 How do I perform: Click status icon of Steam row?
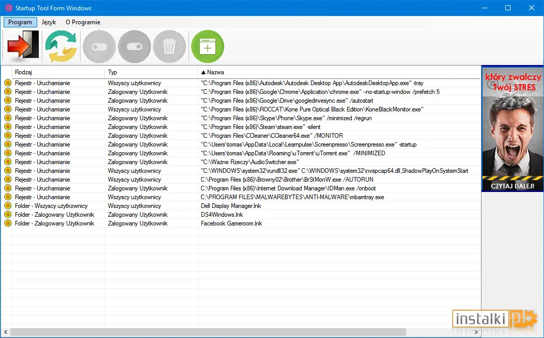point(8,127)
